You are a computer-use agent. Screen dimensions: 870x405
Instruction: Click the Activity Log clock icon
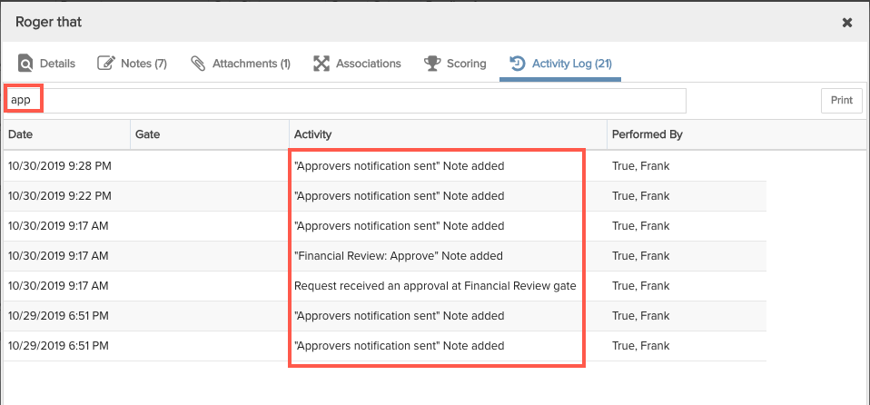pyautogui.click(x=517, y=64)
